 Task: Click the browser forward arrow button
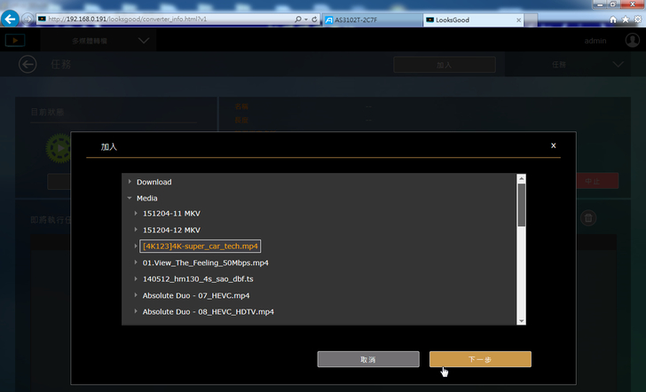coord(28,19)
